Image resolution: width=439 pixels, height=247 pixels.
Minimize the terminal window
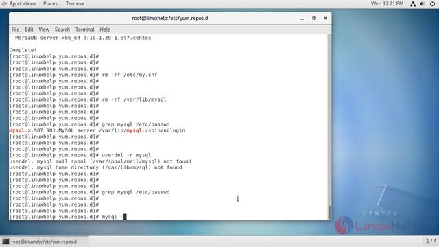pyautogui.click(x=302, y=19)
